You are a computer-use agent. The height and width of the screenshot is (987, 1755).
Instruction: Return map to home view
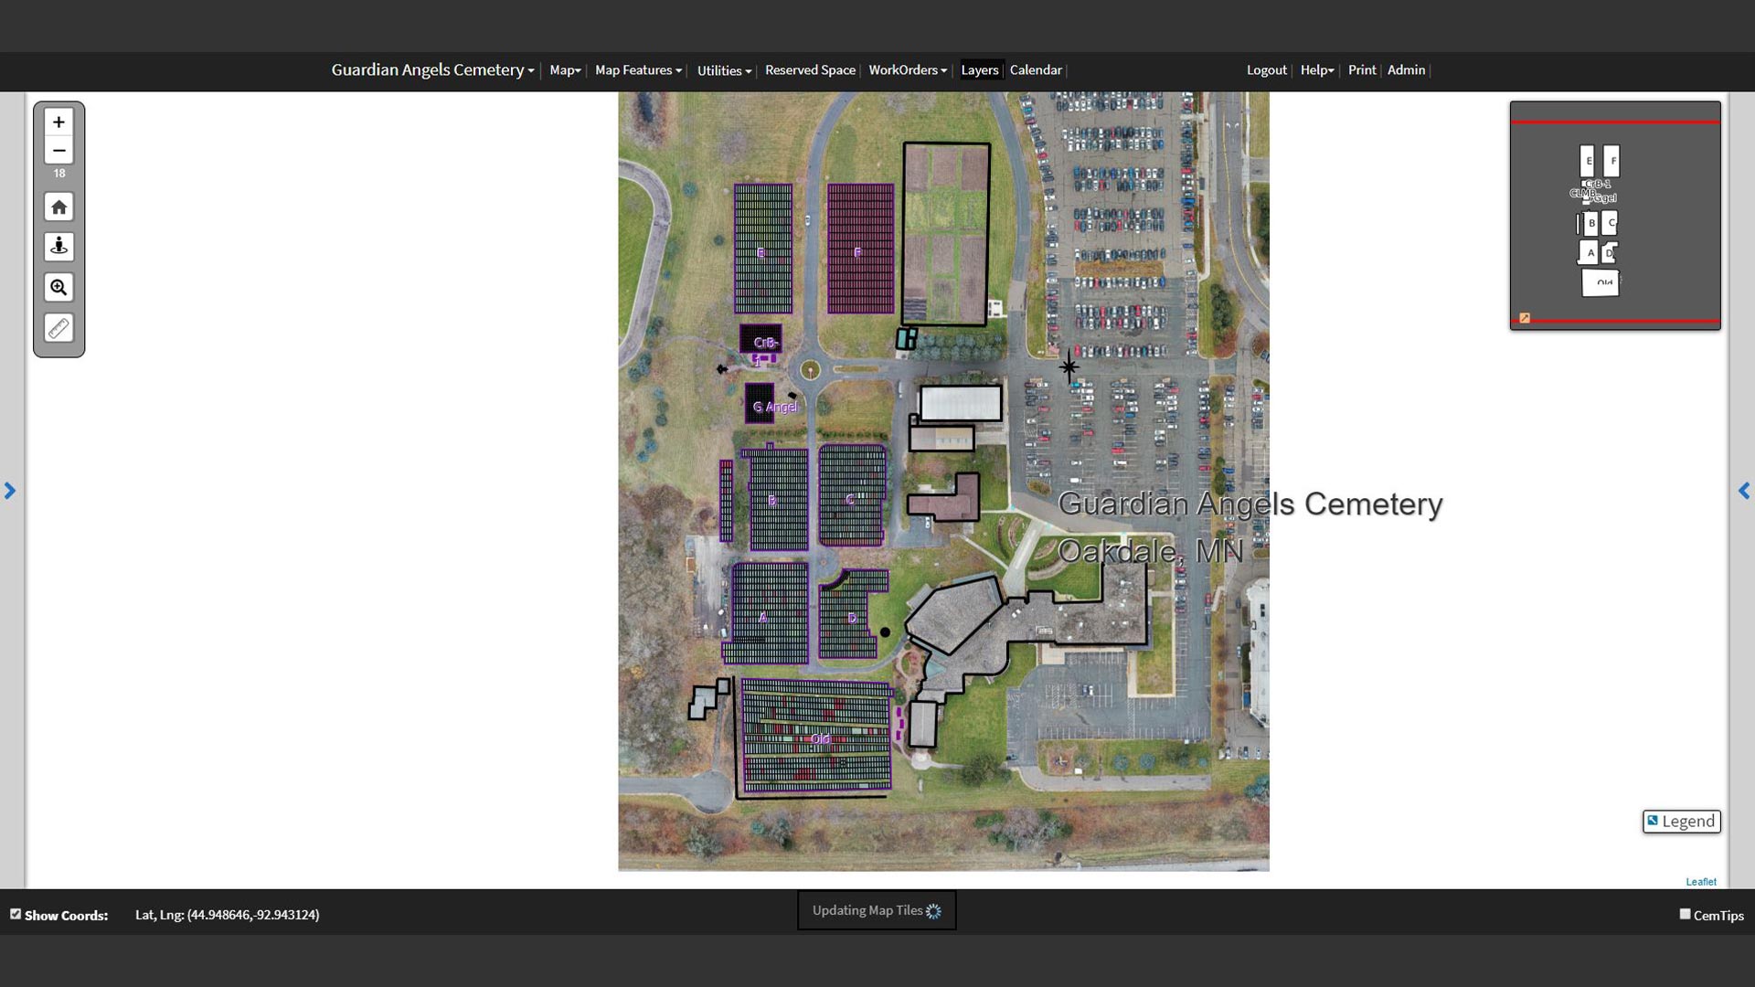pyautogui.click(x=58, y=207)
